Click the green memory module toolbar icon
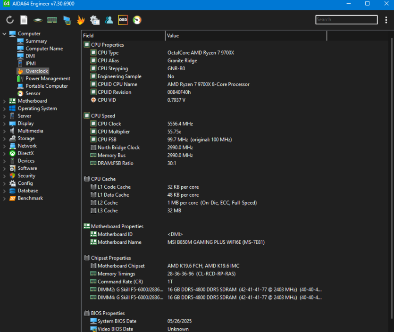The width and height of the screenshot is (394, 332). coord(52,20)
